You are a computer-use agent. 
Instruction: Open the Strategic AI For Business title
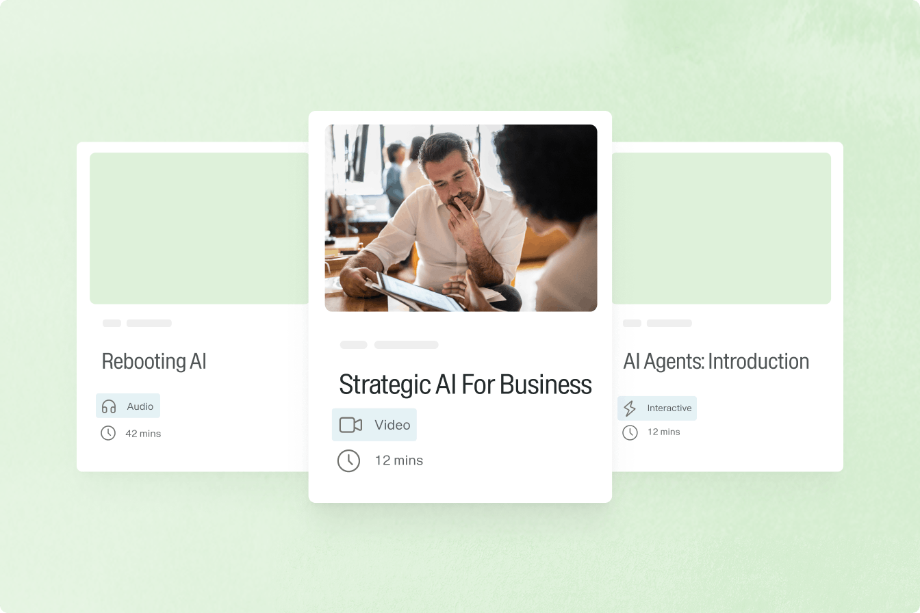pyautogui.click(x=465, y=384)
